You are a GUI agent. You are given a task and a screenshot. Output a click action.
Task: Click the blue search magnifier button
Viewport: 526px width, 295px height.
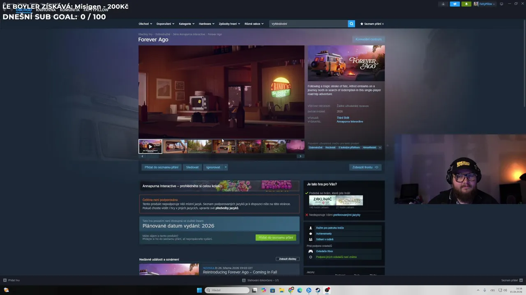coord(351,24)
